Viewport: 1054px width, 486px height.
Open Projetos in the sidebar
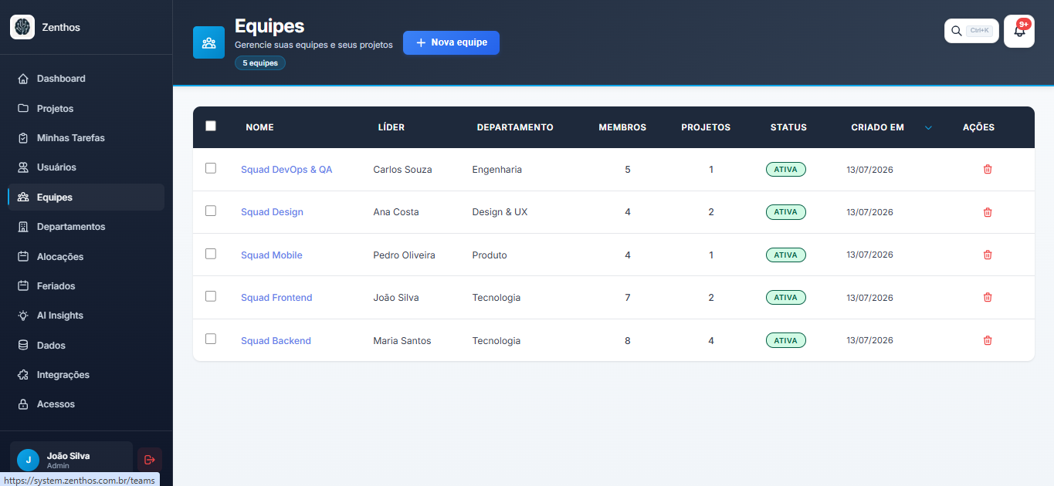pos(86,109)
